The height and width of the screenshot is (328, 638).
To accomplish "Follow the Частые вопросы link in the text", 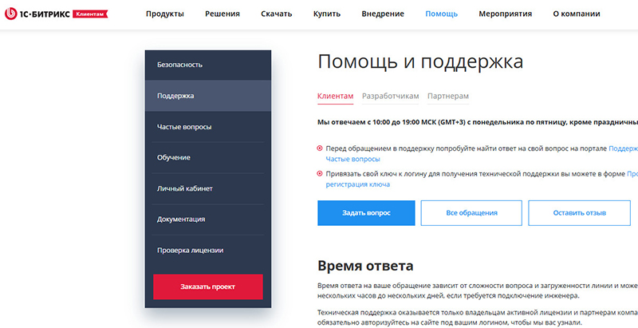I will pos(352,159).
